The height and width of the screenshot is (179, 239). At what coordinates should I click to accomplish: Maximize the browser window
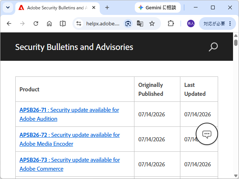213,7
